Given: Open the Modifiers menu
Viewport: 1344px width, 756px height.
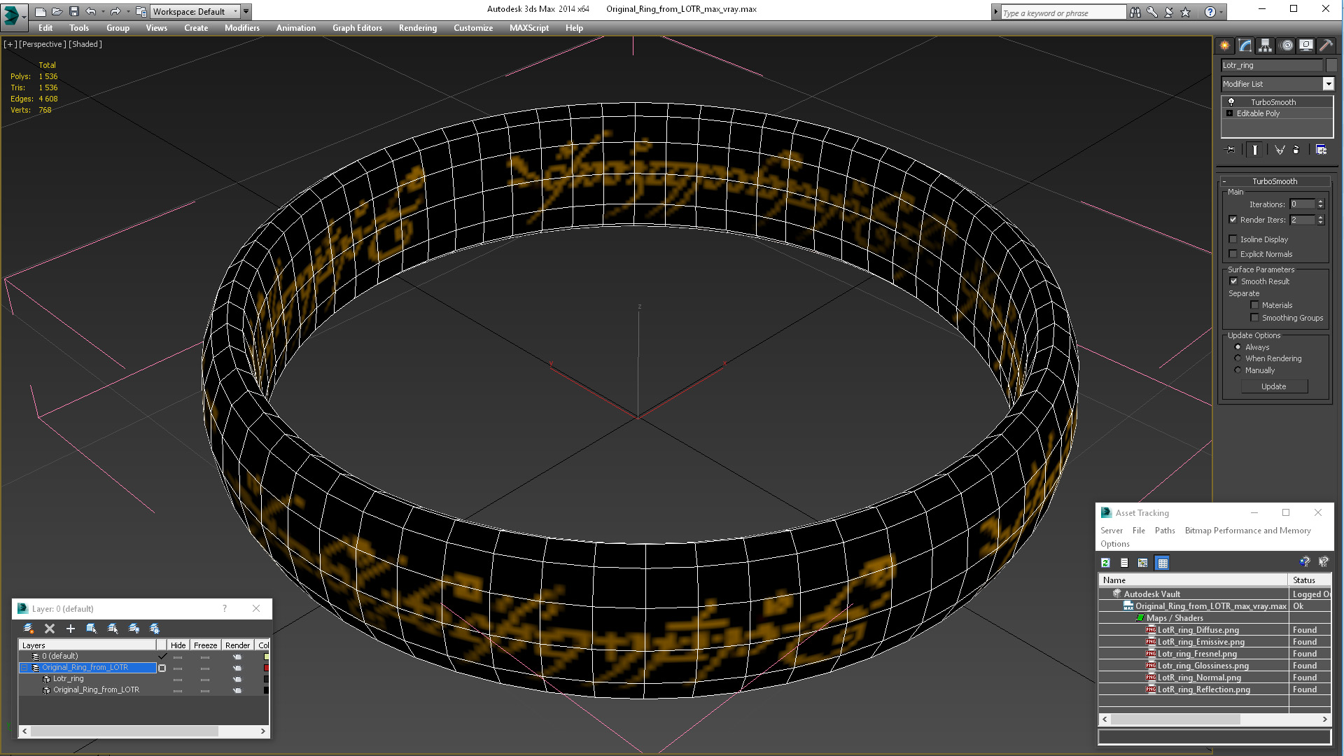Looking at the screenshot, I should [x=242, y=28].
